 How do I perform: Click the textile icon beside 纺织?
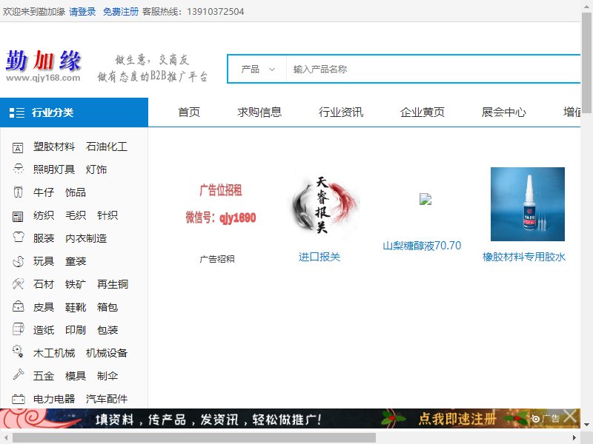[18, 216]
